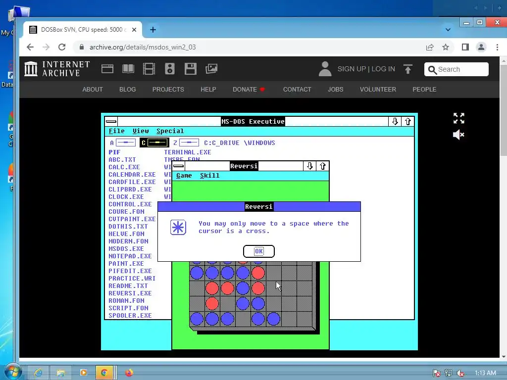
Task: Select CONTROL.EXE file
Action: click(x=130, y=204)
